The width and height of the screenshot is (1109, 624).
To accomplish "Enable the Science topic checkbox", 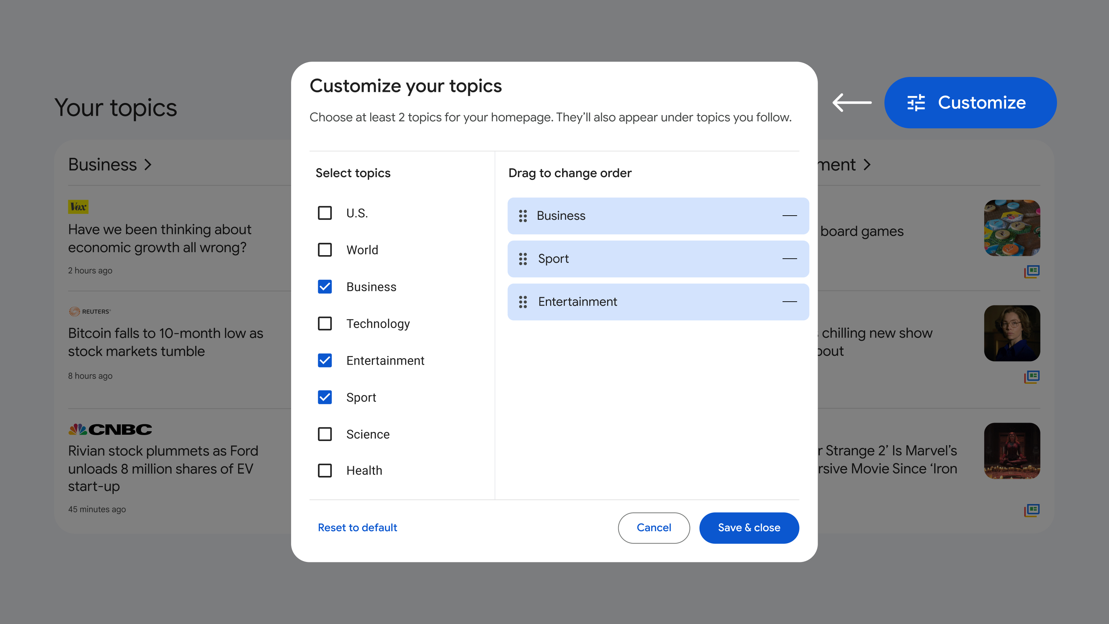I will coord(325,434).
